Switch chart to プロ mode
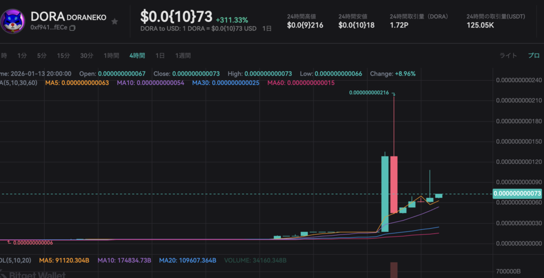Image resolution: width=544 pixels, height=278 pixels. tap(533, 56)
